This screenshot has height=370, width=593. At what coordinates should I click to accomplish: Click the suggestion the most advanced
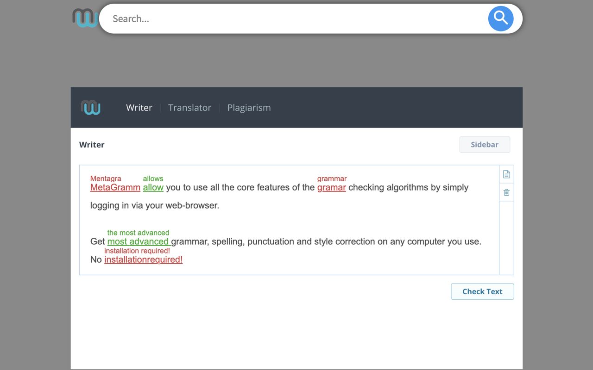click(x=138, y=233)
